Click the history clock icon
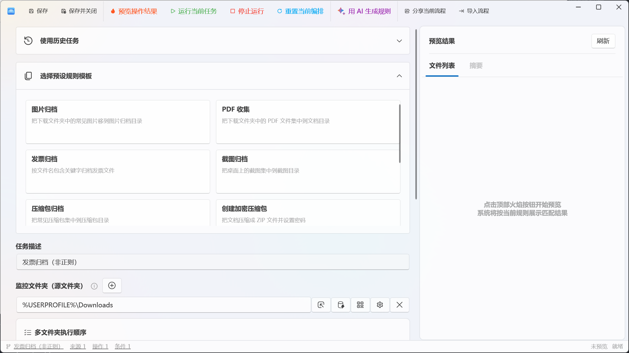 click(28, 41)
